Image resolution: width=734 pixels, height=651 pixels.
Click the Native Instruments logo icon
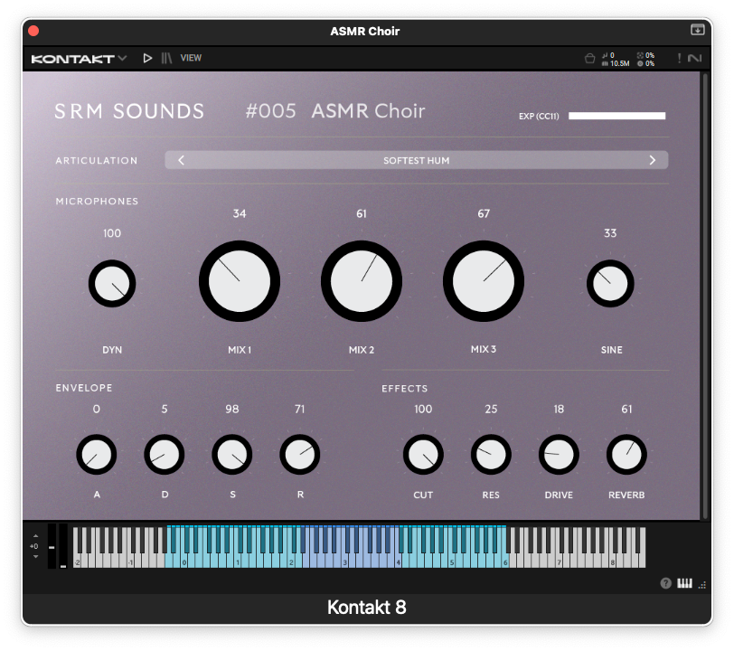tap(694, 59)
